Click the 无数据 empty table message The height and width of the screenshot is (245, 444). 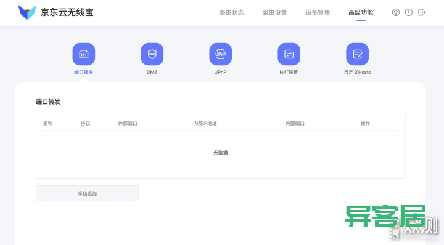point(221,153)
